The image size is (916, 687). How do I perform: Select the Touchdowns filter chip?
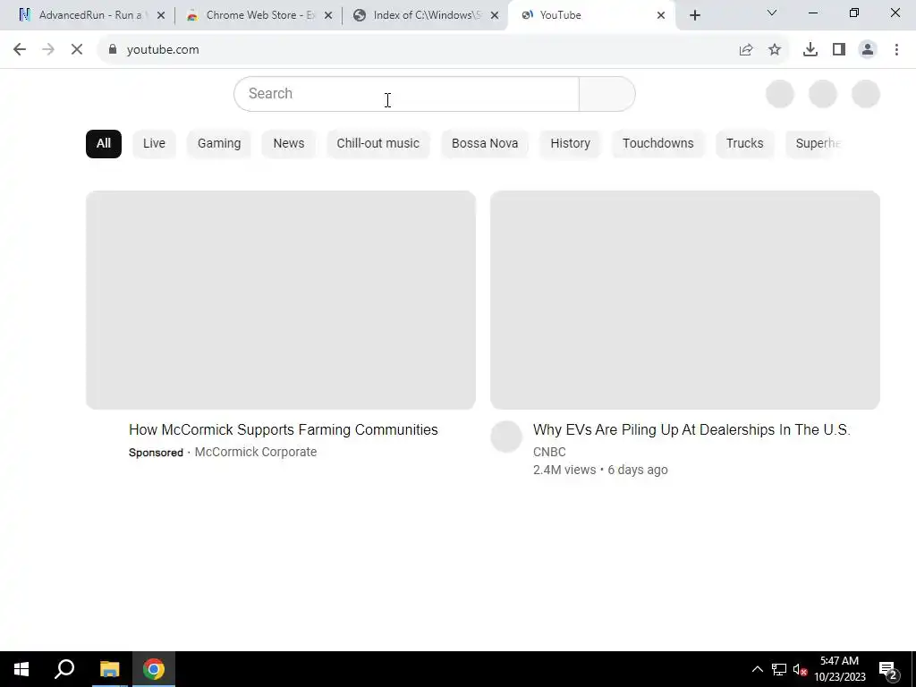(x=657, y=144)
